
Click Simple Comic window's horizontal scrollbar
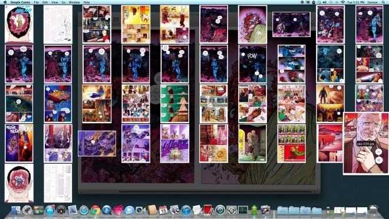(x=197, y=191)
